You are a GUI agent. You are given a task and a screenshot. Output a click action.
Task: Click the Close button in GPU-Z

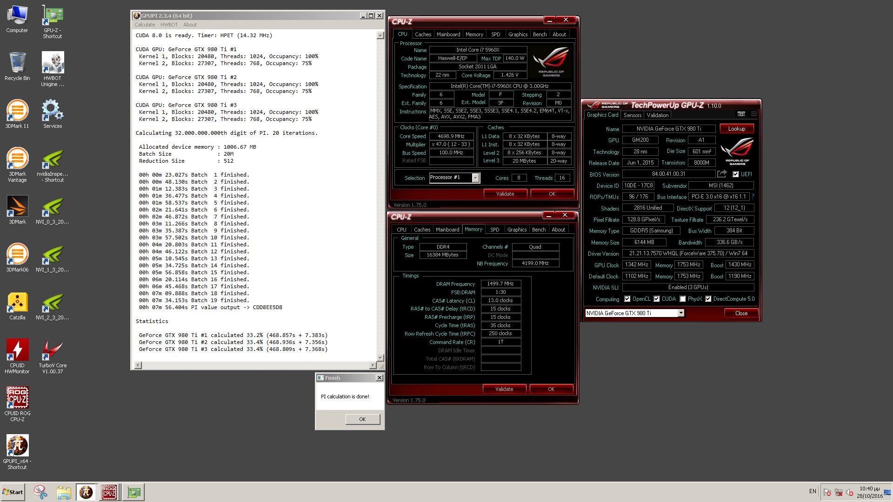click(741, 313)
